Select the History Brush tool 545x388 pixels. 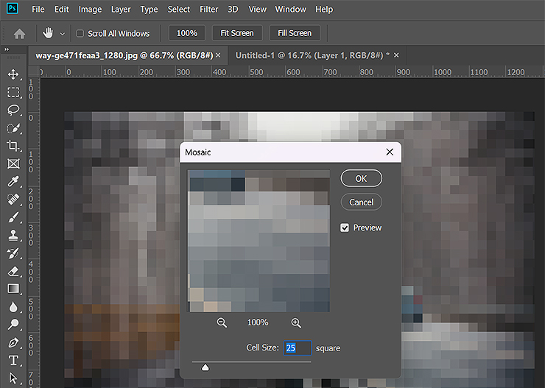coord(13,253)
